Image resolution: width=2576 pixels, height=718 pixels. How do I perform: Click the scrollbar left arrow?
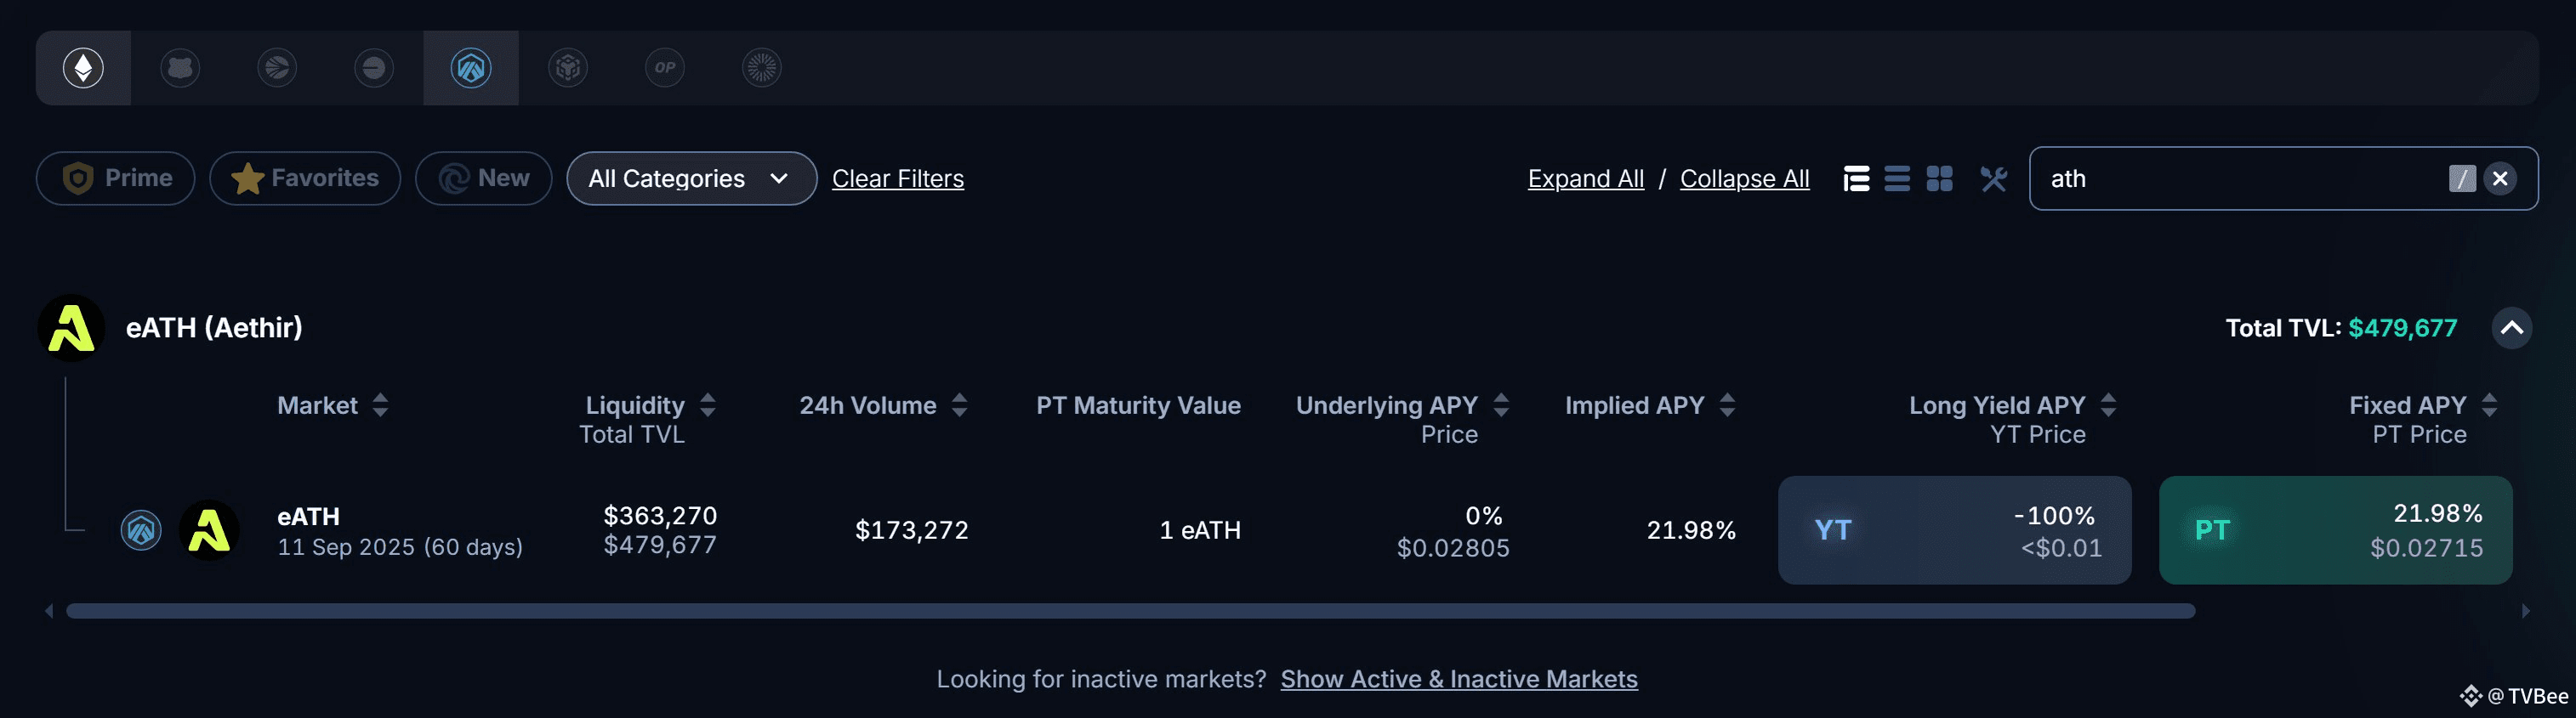48,611
